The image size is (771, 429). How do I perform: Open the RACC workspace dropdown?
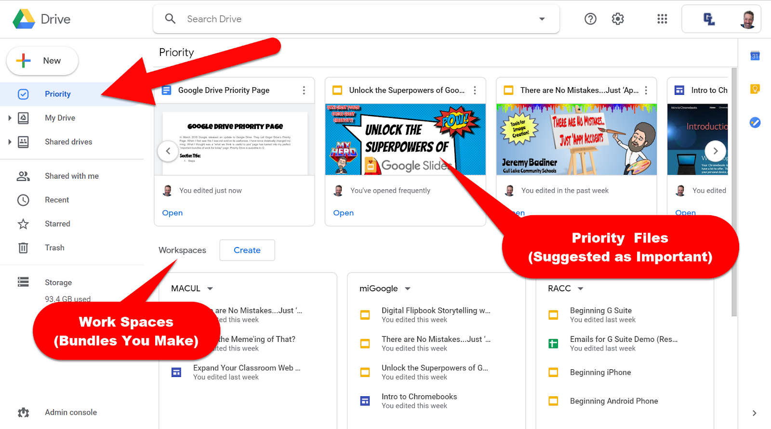(580, 288)
